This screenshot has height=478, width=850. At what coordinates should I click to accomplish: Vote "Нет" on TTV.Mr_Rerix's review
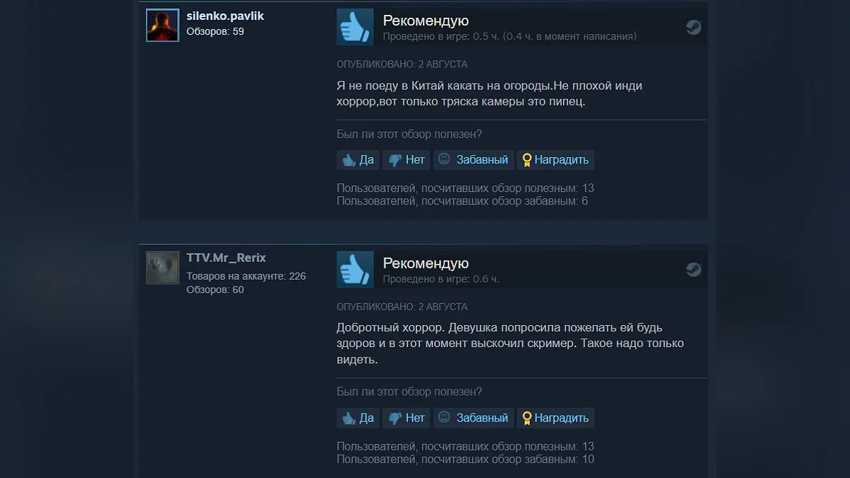pyautogui.click(x=407, y=418)
